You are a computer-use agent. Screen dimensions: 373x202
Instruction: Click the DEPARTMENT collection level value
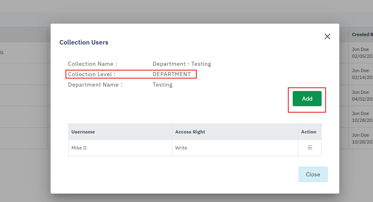171,74
